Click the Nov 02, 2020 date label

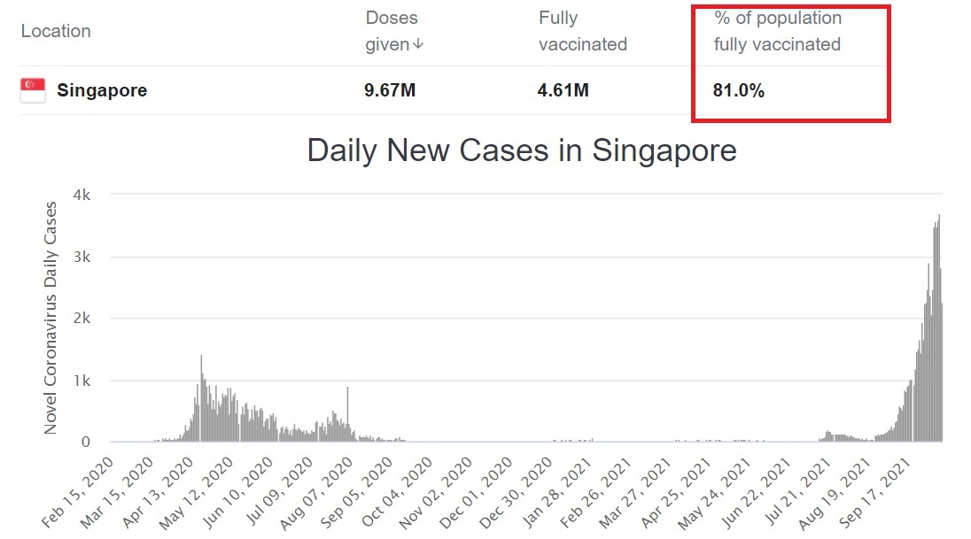[436, 492]
